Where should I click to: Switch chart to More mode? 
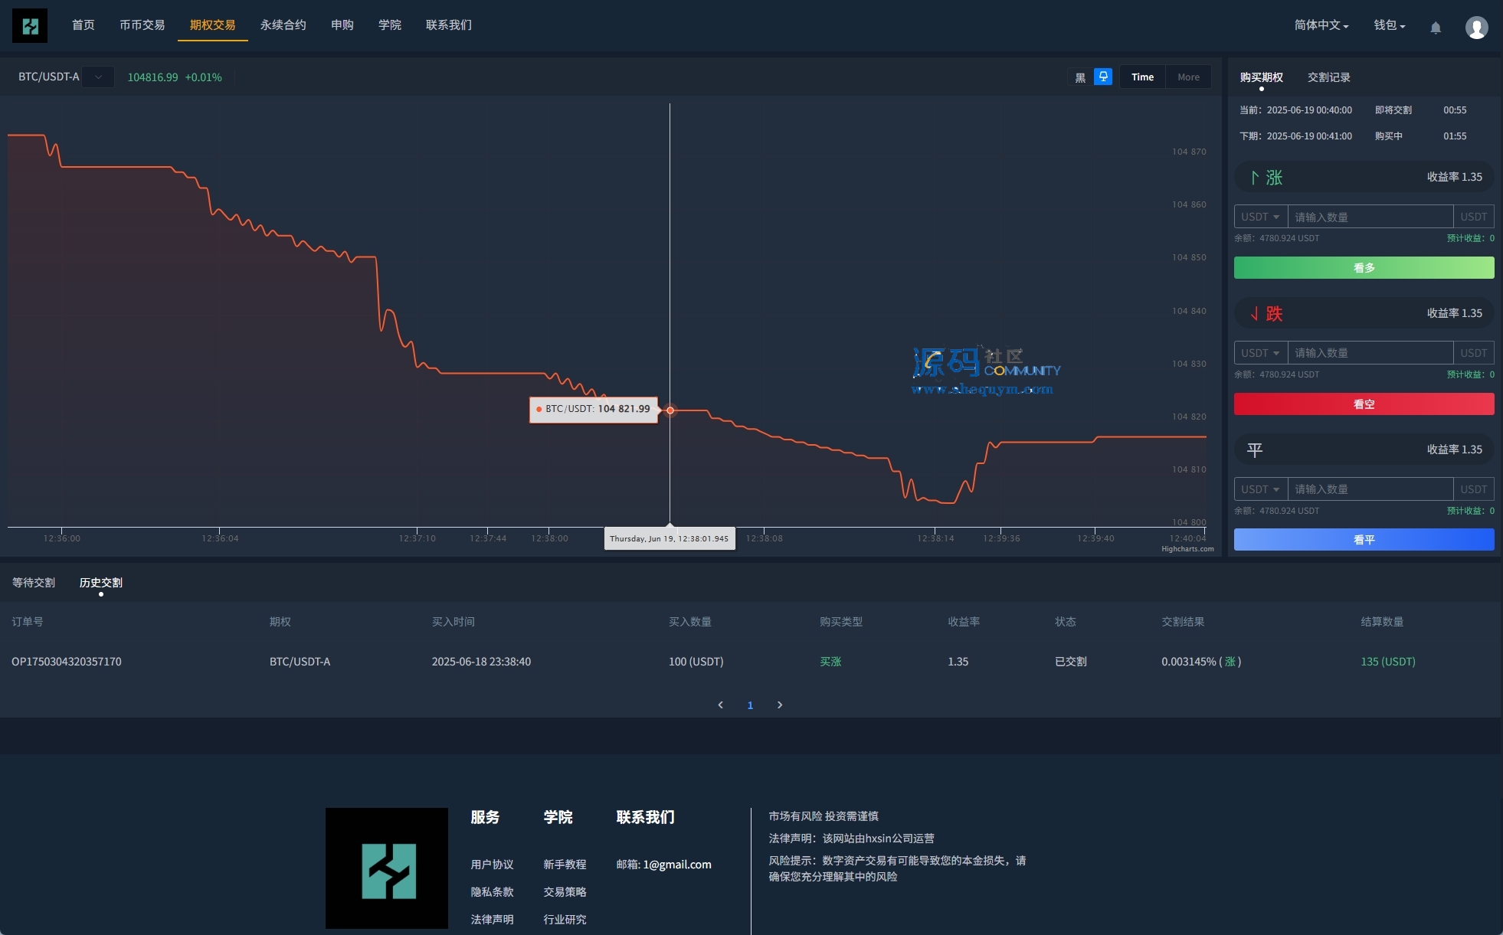[1188, 77]
